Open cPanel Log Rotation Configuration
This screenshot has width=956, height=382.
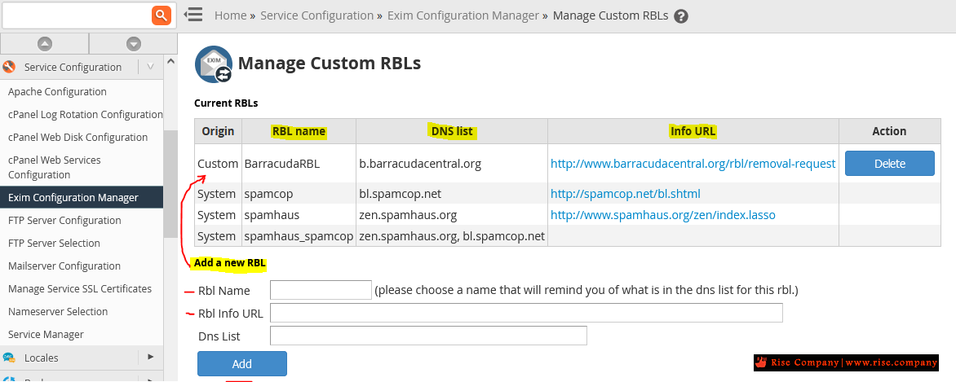pos(86,115)
